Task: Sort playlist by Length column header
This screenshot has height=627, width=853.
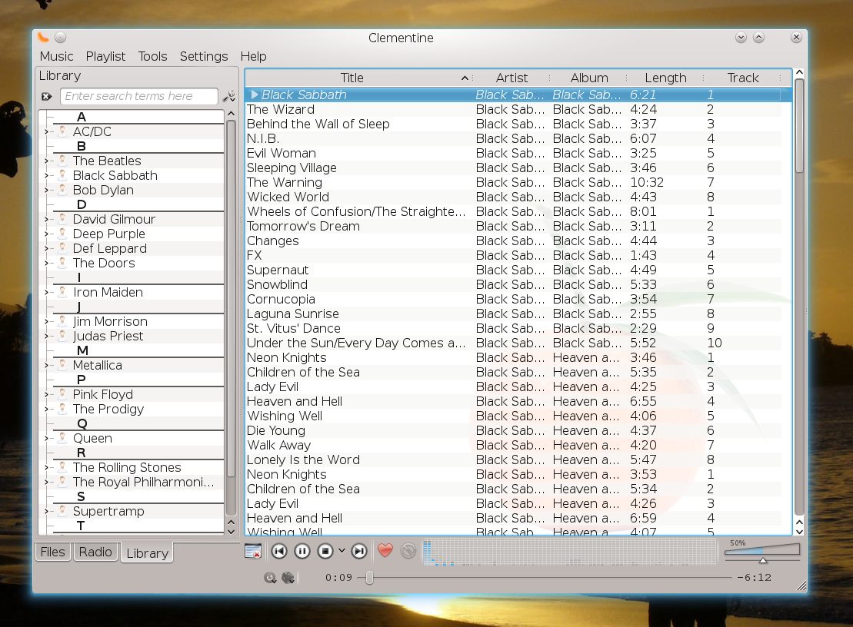Action: pos(666,78)
